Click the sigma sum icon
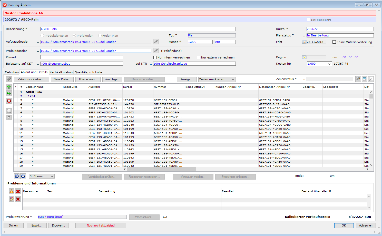Image resolution: width=382 pixels, height=236 pixels. coord(9,117)
